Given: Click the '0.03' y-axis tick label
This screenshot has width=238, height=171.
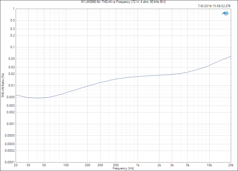Looking at the screenshot, I should coord(12,67).
